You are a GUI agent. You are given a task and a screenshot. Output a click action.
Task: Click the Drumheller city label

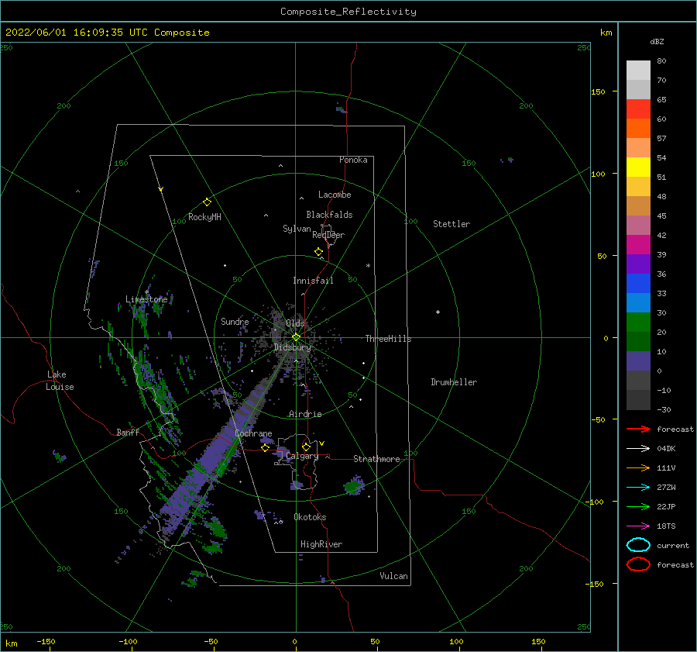point(454,382)
